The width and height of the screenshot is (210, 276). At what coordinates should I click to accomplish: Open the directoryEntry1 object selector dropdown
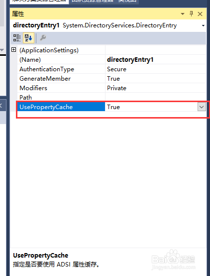click(203, 26)
